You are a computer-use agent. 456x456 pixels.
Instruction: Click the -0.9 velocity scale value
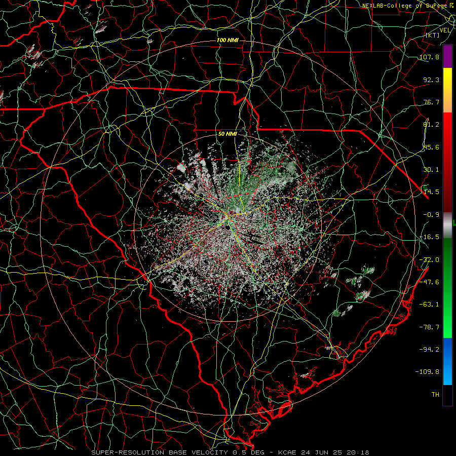pos(431,214)
